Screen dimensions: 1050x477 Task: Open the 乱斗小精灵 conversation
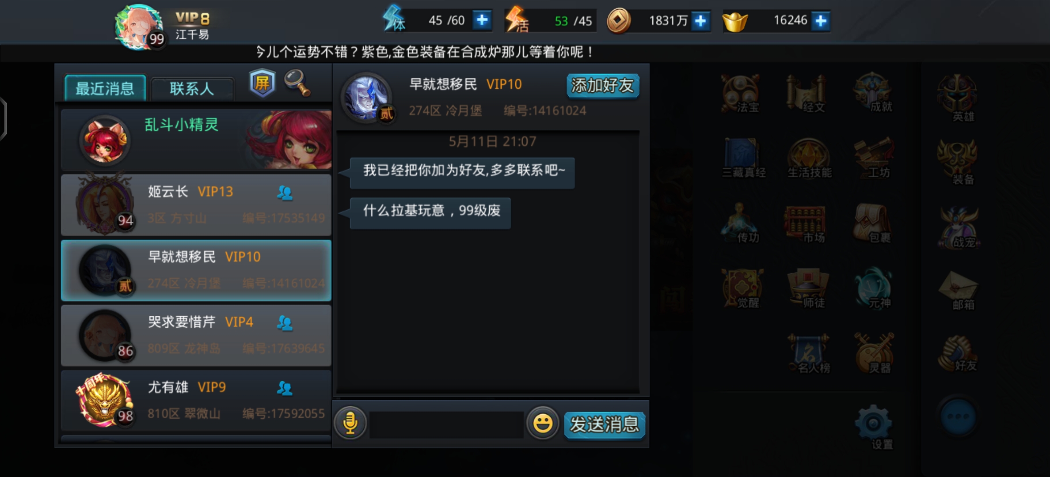[x=196, y=140]
